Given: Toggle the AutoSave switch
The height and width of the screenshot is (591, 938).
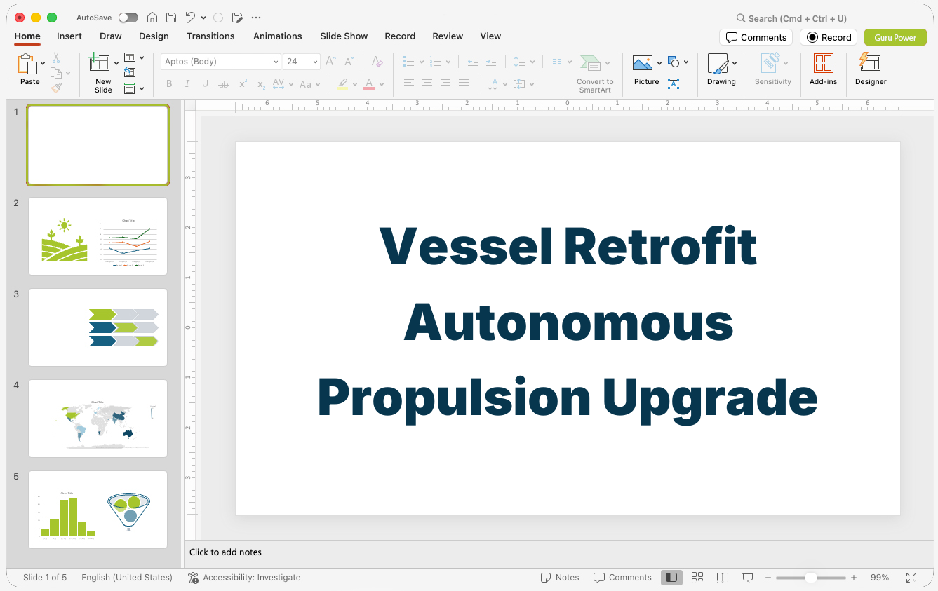Looking at the screenshot, I should 128,18.
